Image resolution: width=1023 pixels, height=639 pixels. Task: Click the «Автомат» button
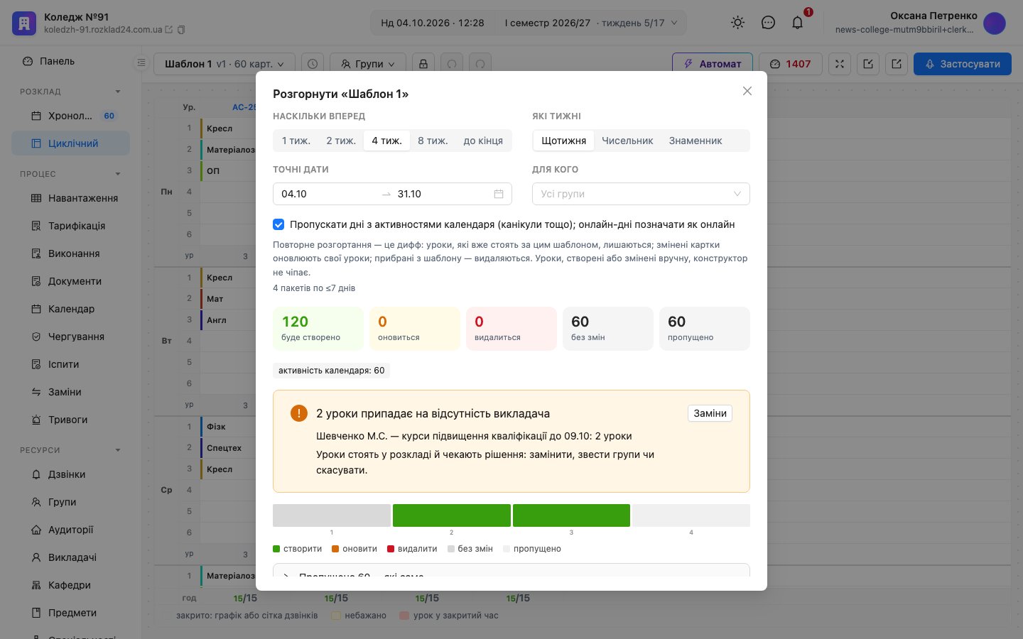(x=712, y=64)
